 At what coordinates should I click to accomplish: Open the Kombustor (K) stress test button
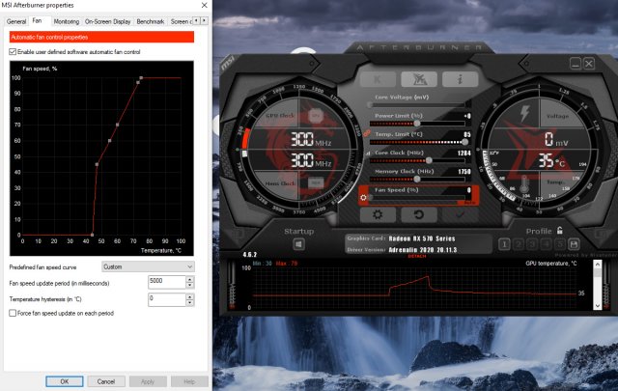coord(378,79)
